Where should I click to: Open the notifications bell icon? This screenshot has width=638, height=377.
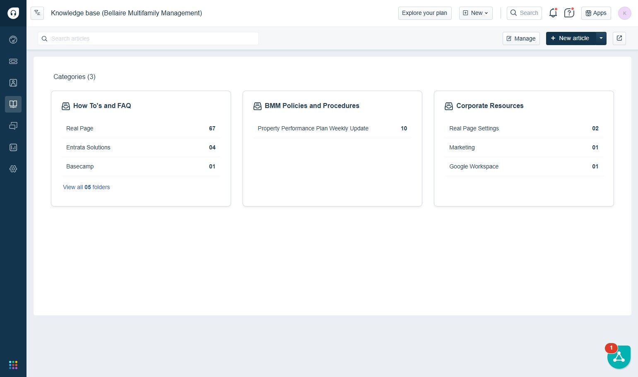tap(553, 13)
